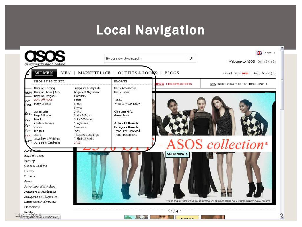The height and width of the screenshot is (227, 302).
Task: Click the SHOP NOW button
Action: click(177, 154)
